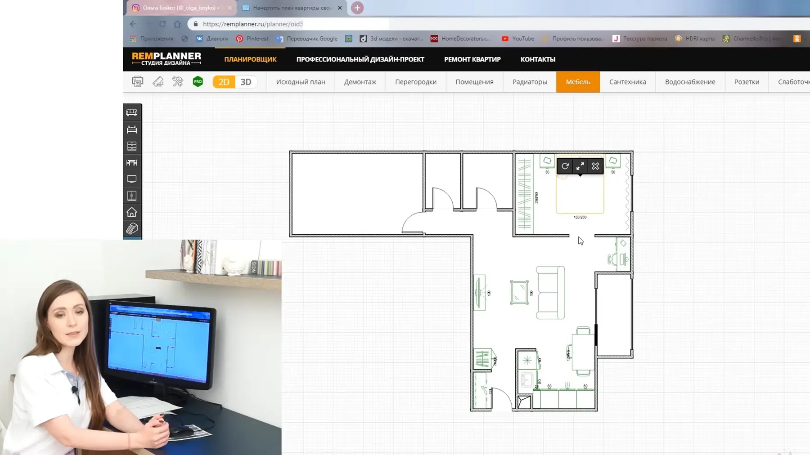Viewport: 810px width, 455px height.
Task: Select the coffee table on the plan
Action: [x=519, y=292]
